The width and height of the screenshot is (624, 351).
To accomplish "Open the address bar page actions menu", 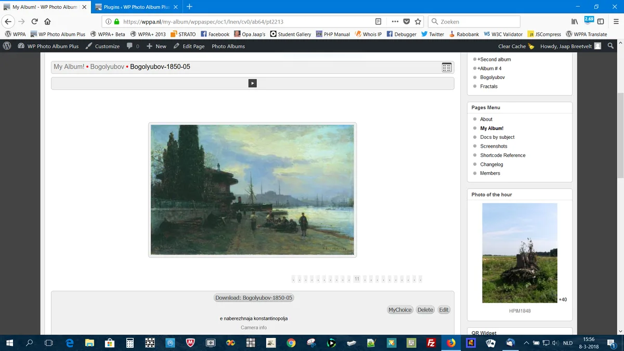I will [395, 22].
